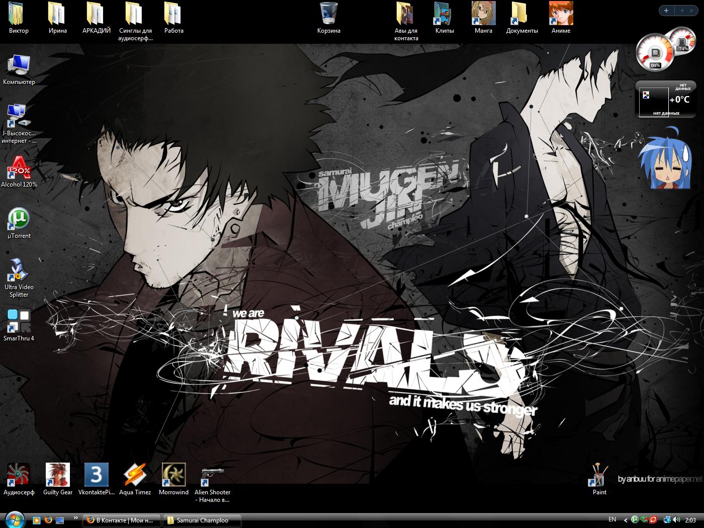
Task: Open the Корзина recycle bin
Action: coord(328,18)
